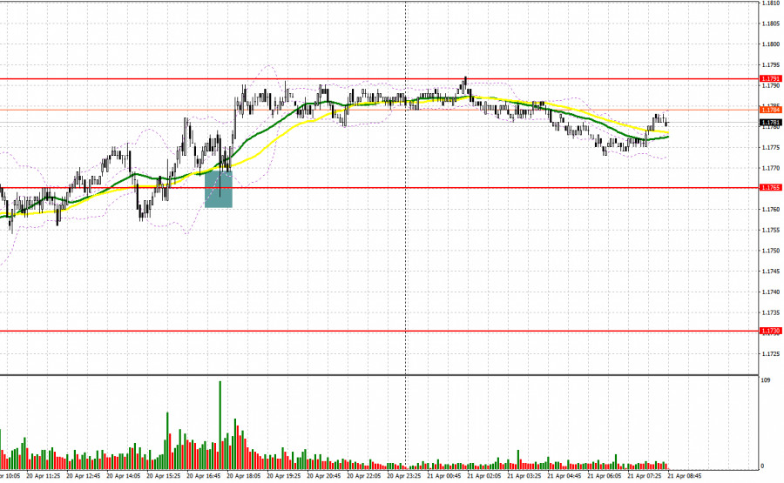Click the 1.1800 value on price axis
Viewport: 784px width, 483px height.
[x=771, y=44]
